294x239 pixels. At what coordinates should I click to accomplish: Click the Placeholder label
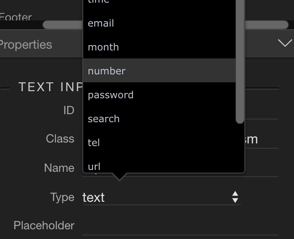tap(44, 226)
